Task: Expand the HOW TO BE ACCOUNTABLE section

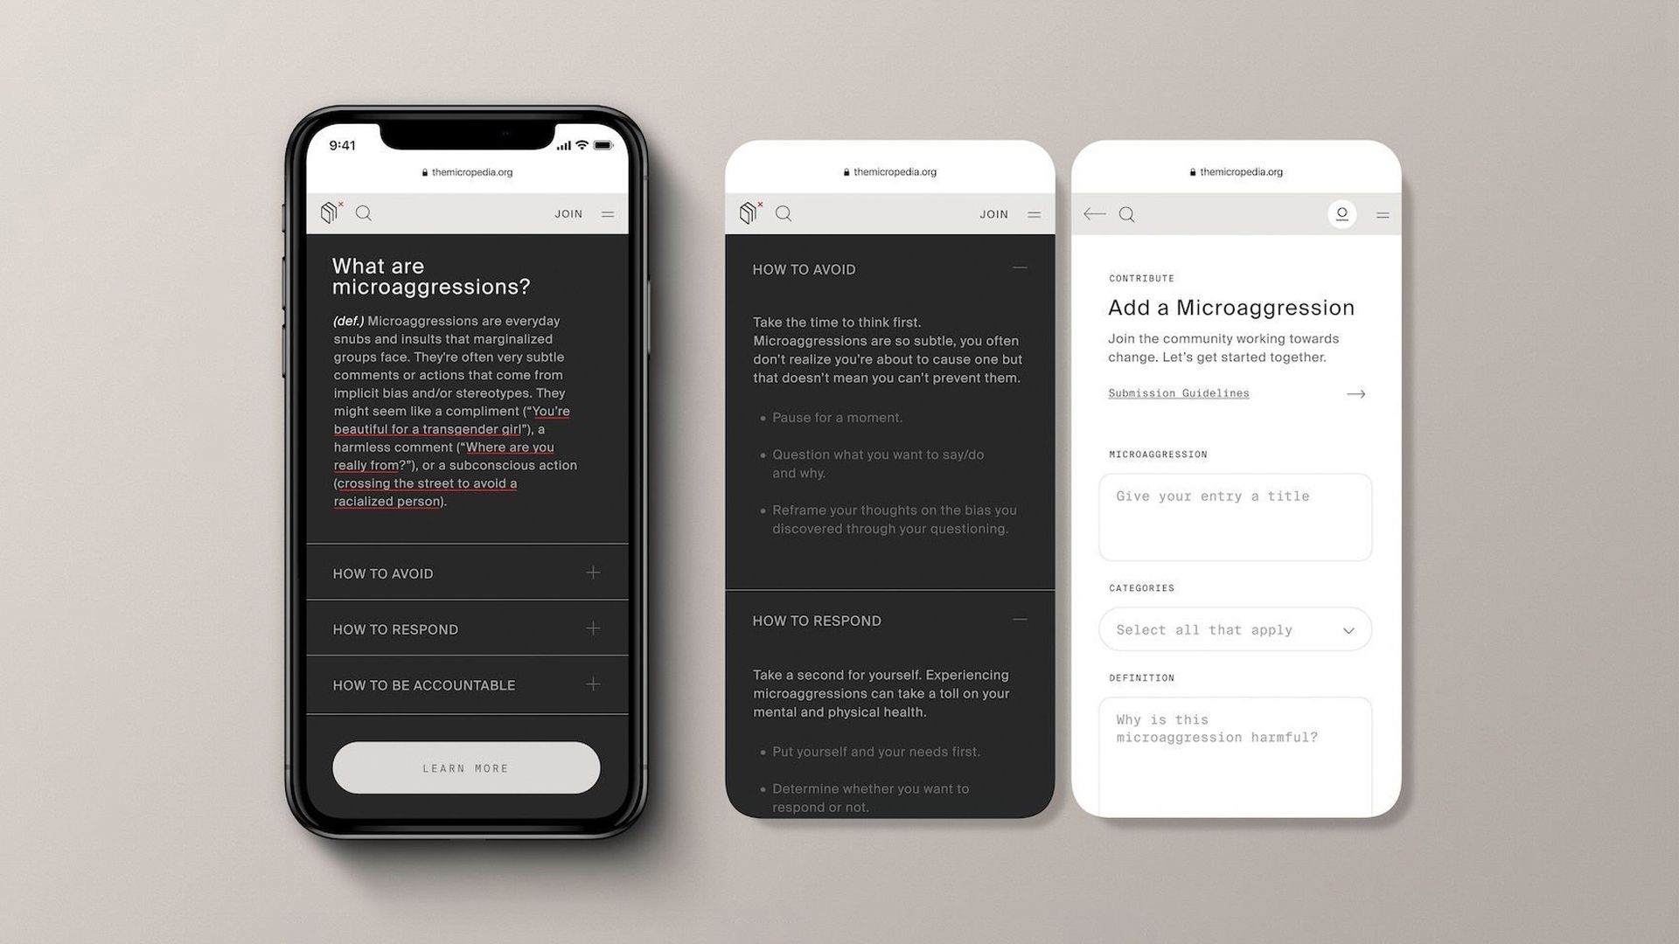Action: [594, 684]
